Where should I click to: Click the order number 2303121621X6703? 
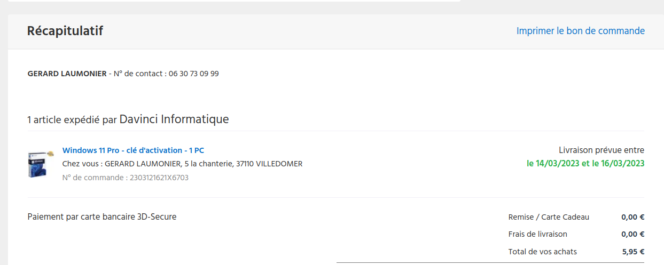point(159,178)
